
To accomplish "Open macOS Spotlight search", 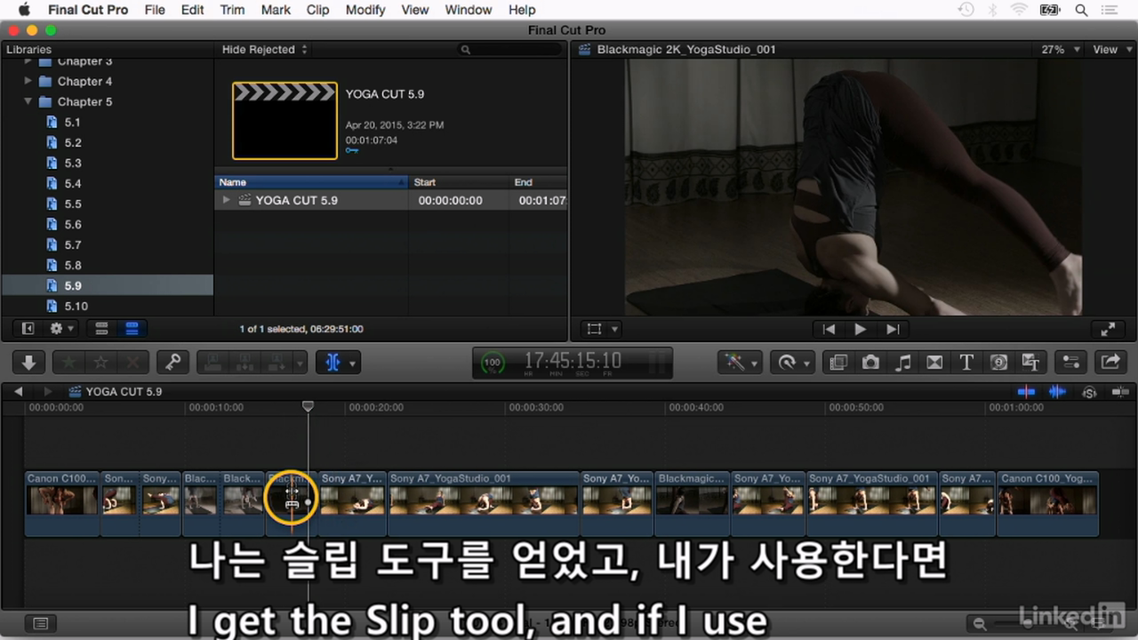I will [x=1081, y=10].
